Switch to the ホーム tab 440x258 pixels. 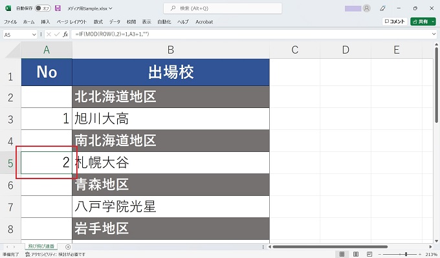coord(28,22)
